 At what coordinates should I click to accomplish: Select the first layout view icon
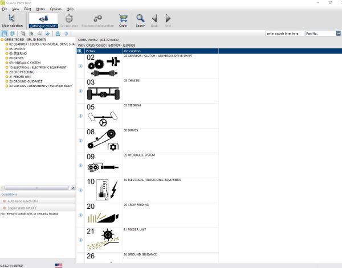point(5,34)
